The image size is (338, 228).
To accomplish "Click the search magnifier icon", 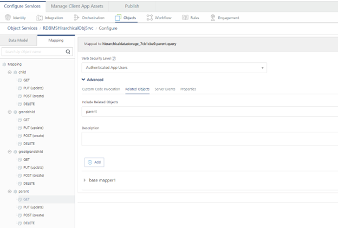I will [68, 52].
